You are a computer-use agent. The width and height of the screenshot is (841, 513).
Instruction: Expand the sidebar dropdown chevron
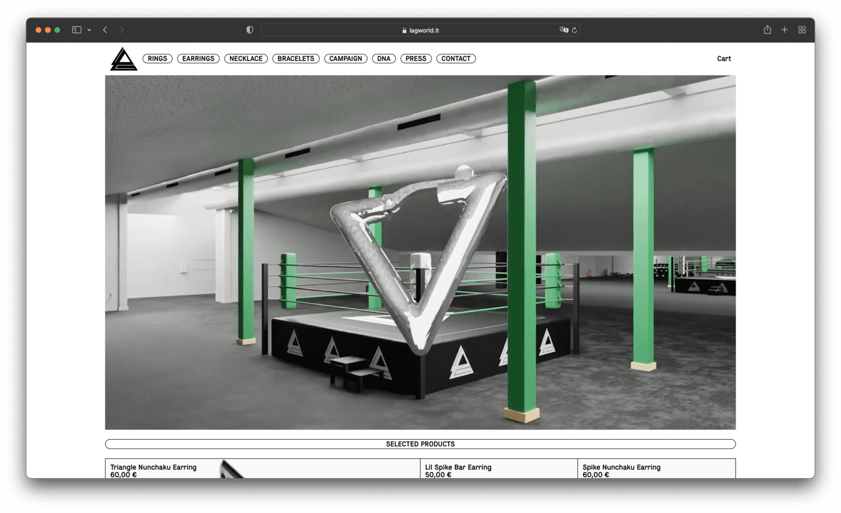89,30
